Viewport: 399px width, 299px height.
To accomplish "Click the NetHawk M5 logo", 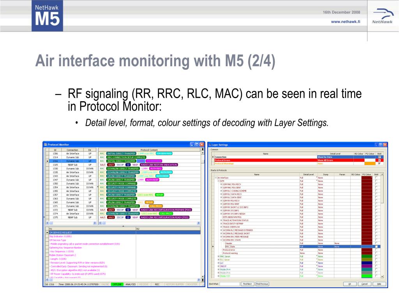I will (x=47, y=16).
